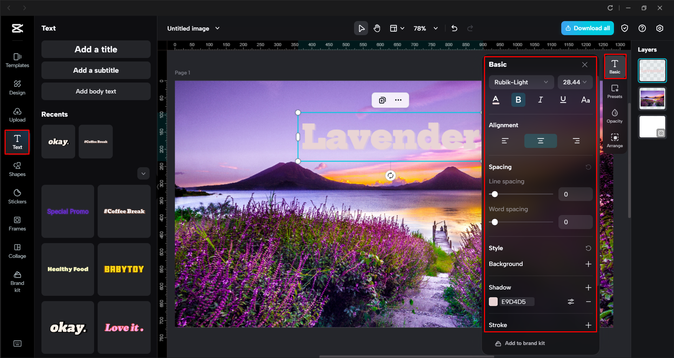This screenshot has height=358, width=674.
Task: Open the shadow color swatch E9D4D5
Action: click(494, 301)
